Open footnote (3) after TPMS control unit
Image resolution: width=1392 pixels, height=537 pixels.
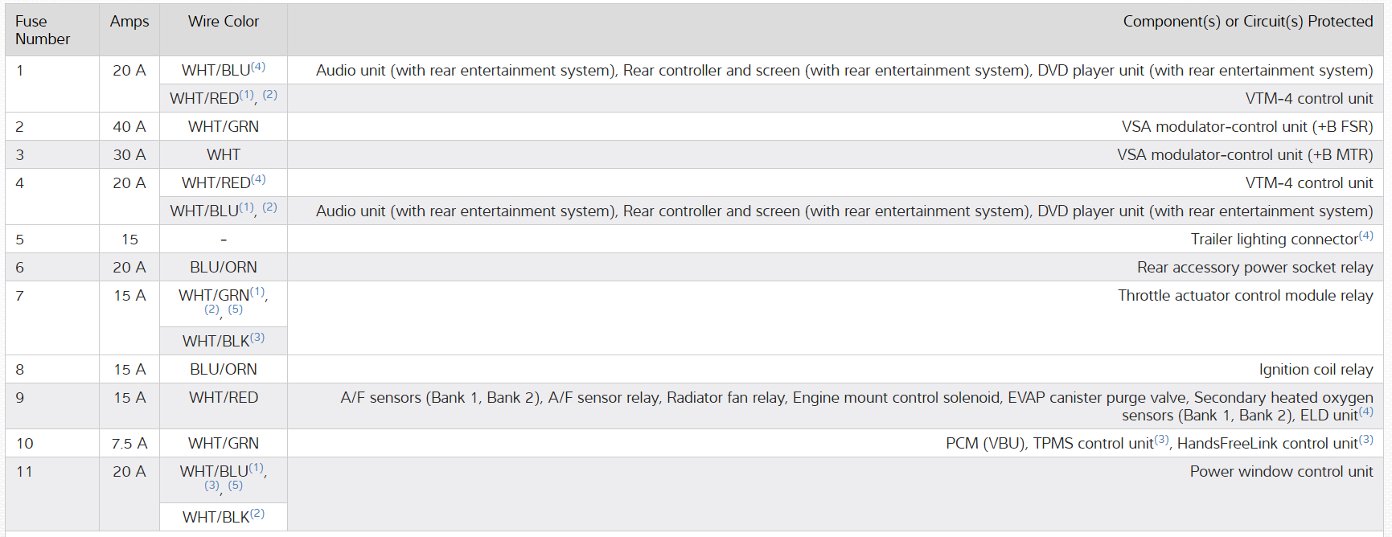coord(1162,440)
